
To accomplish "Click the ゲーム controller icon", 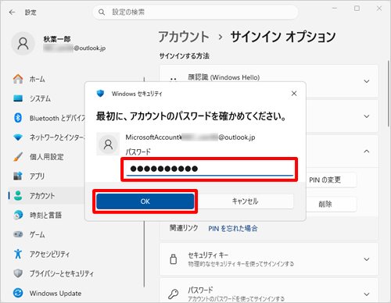I will [x=18, y=234].
